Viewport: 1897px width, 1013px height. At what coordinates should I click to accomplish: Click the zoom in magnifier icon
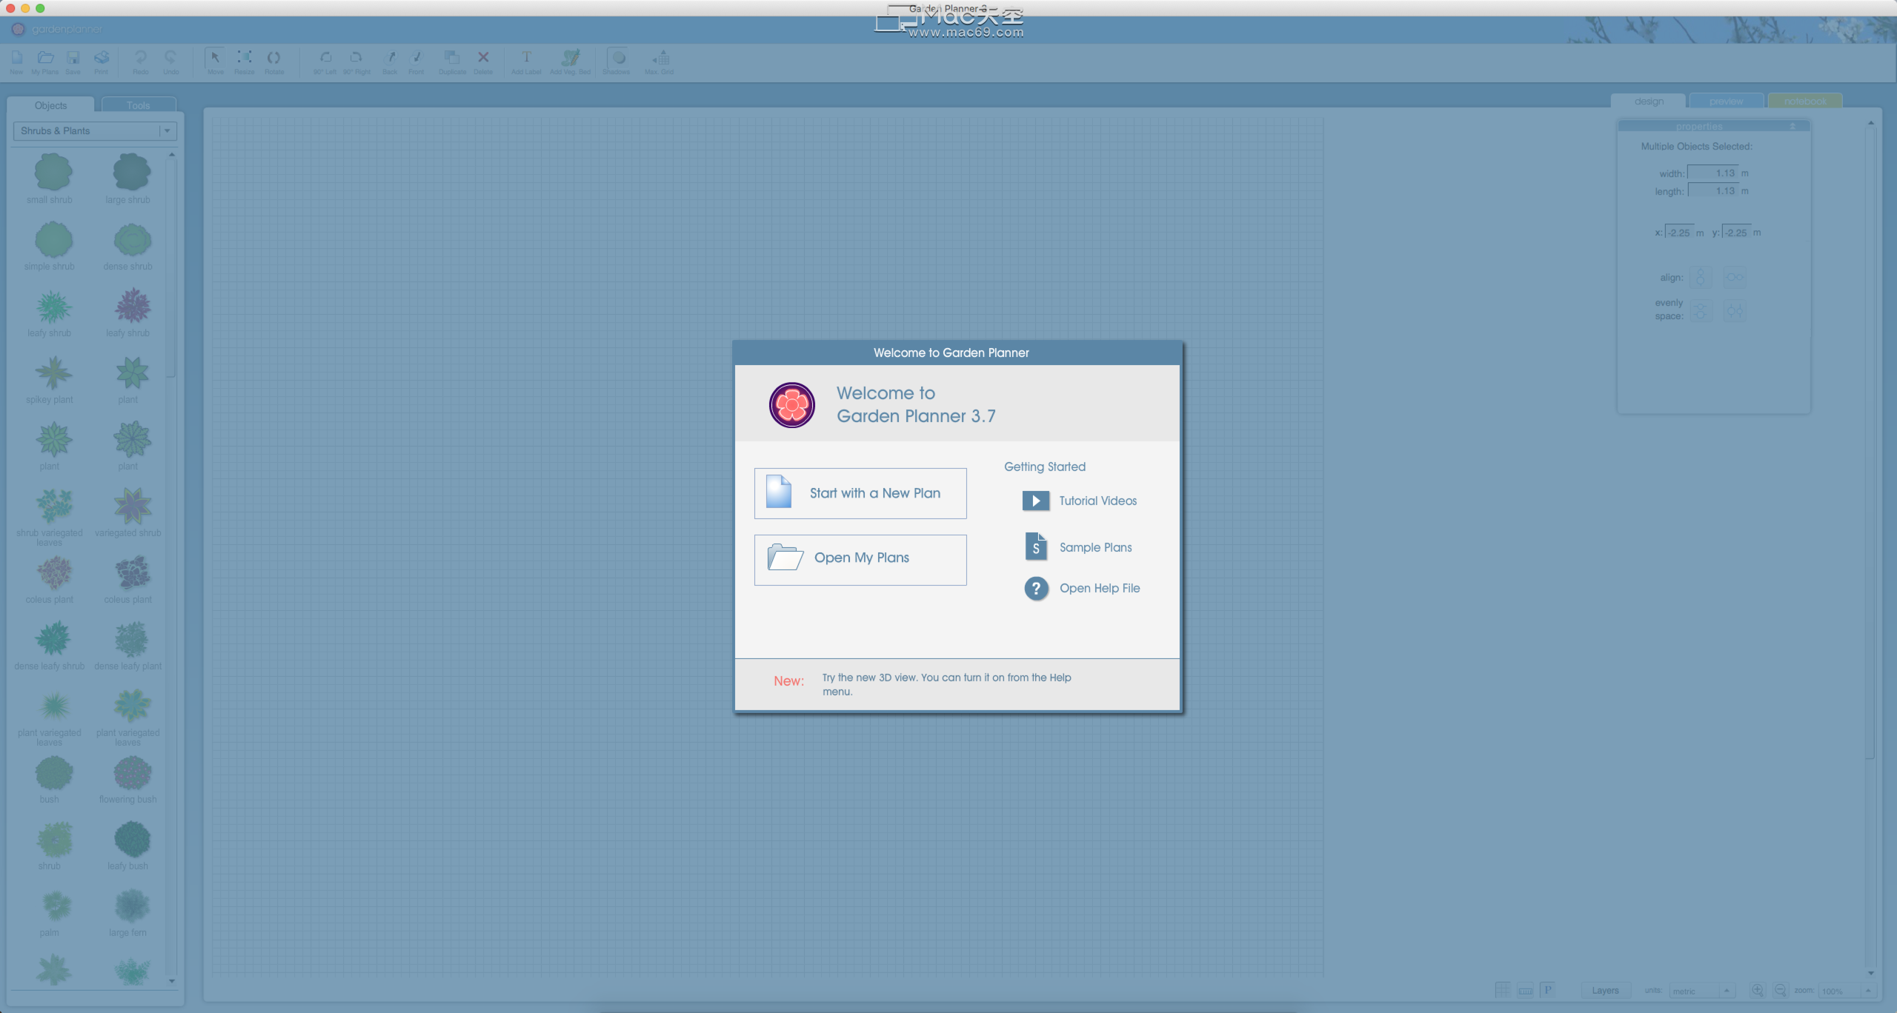(x=1757, y=990)
